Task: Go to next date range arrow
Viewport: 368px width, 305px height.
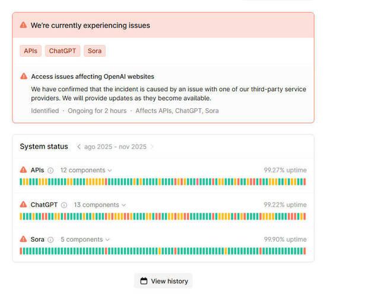Action: [x=152, y=147]
